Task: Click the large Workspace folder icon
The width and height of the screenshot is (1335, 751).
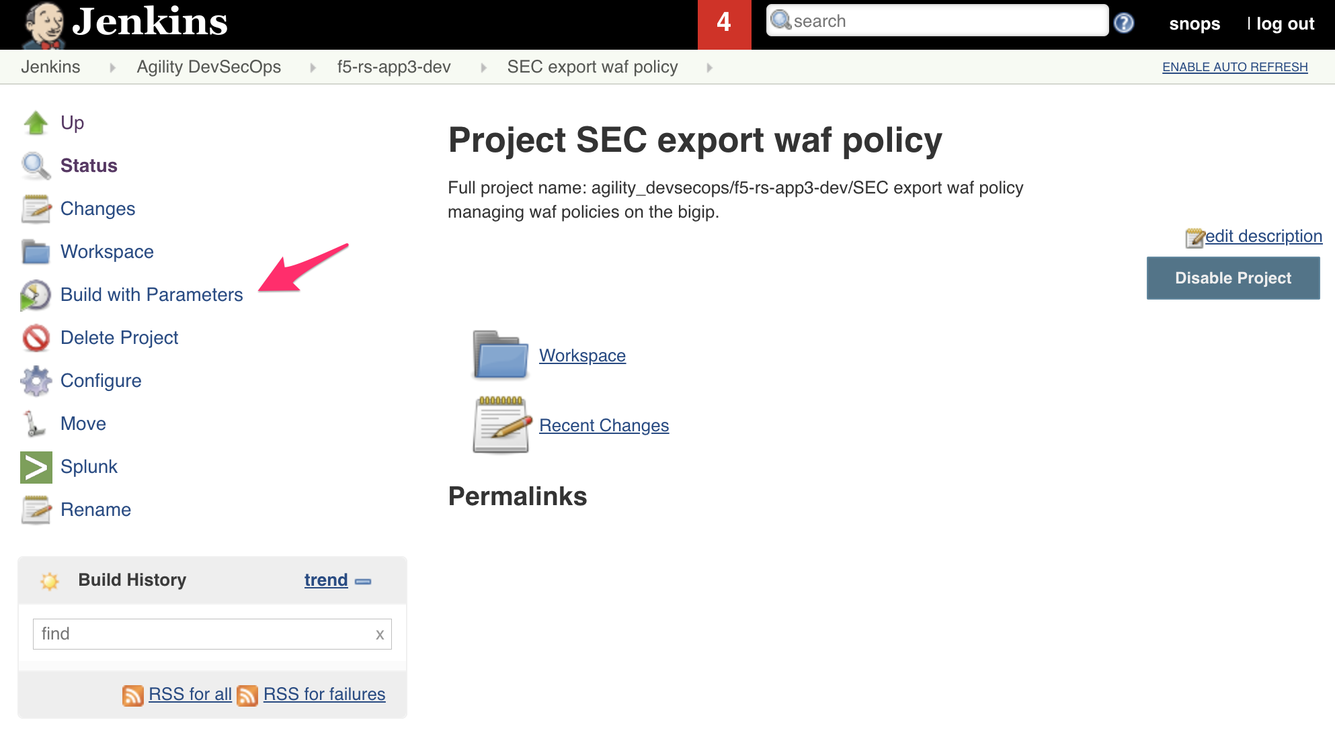Action: tap(501, 355)
